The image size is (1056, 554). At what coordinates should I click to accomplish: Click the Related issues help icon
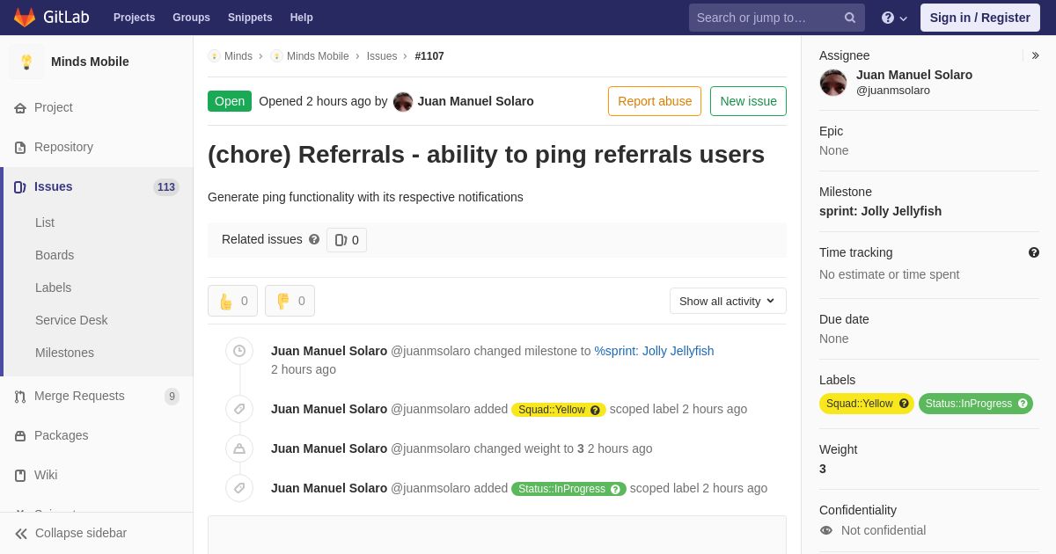[314, 239]
